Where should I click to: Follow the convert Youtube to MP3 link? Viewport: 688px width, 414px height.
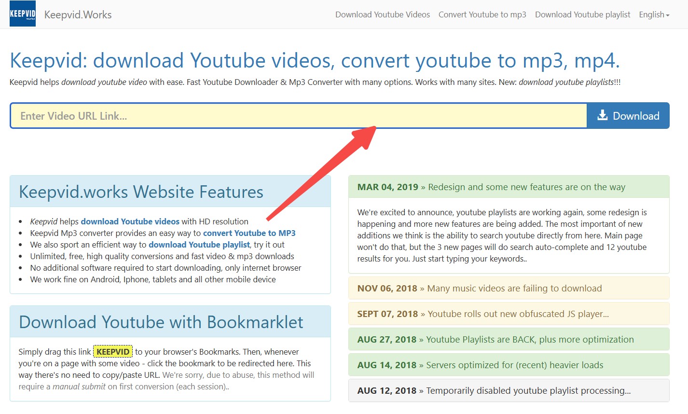pos(249,233)
